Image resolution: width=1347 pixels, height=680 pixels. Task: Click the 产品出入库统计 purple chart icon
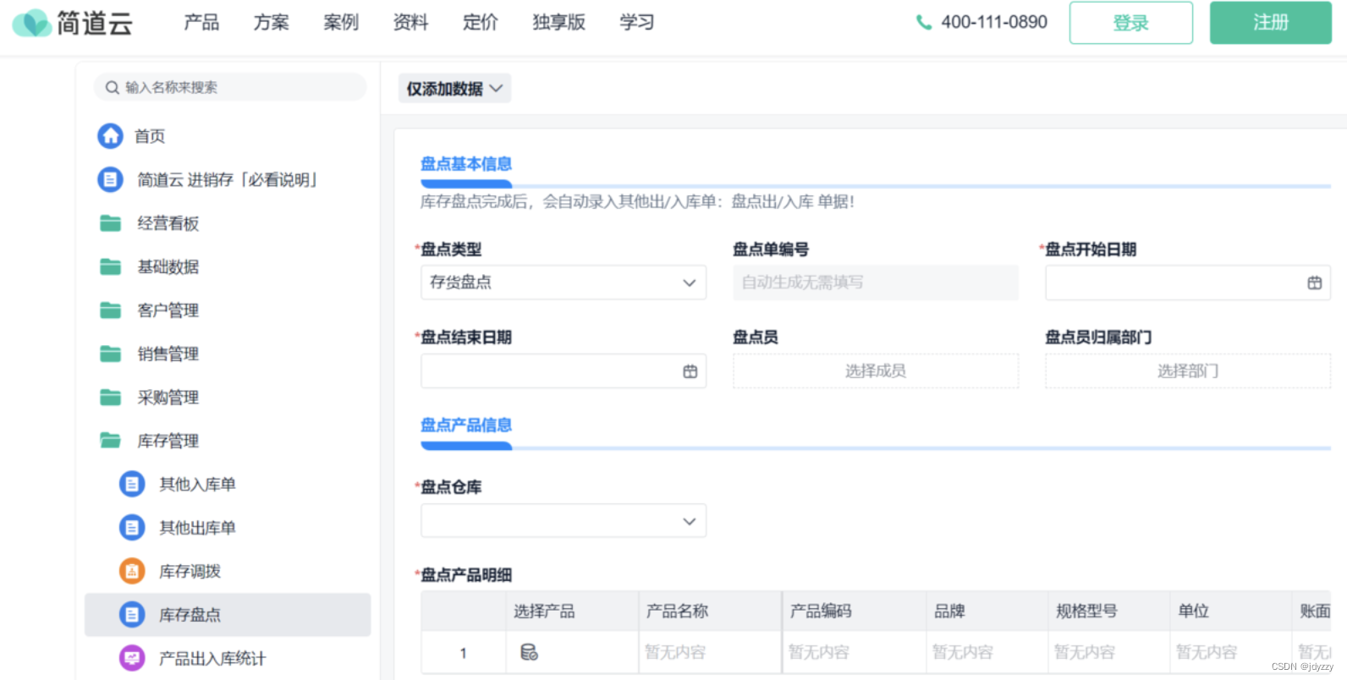(x=131, y=658)
